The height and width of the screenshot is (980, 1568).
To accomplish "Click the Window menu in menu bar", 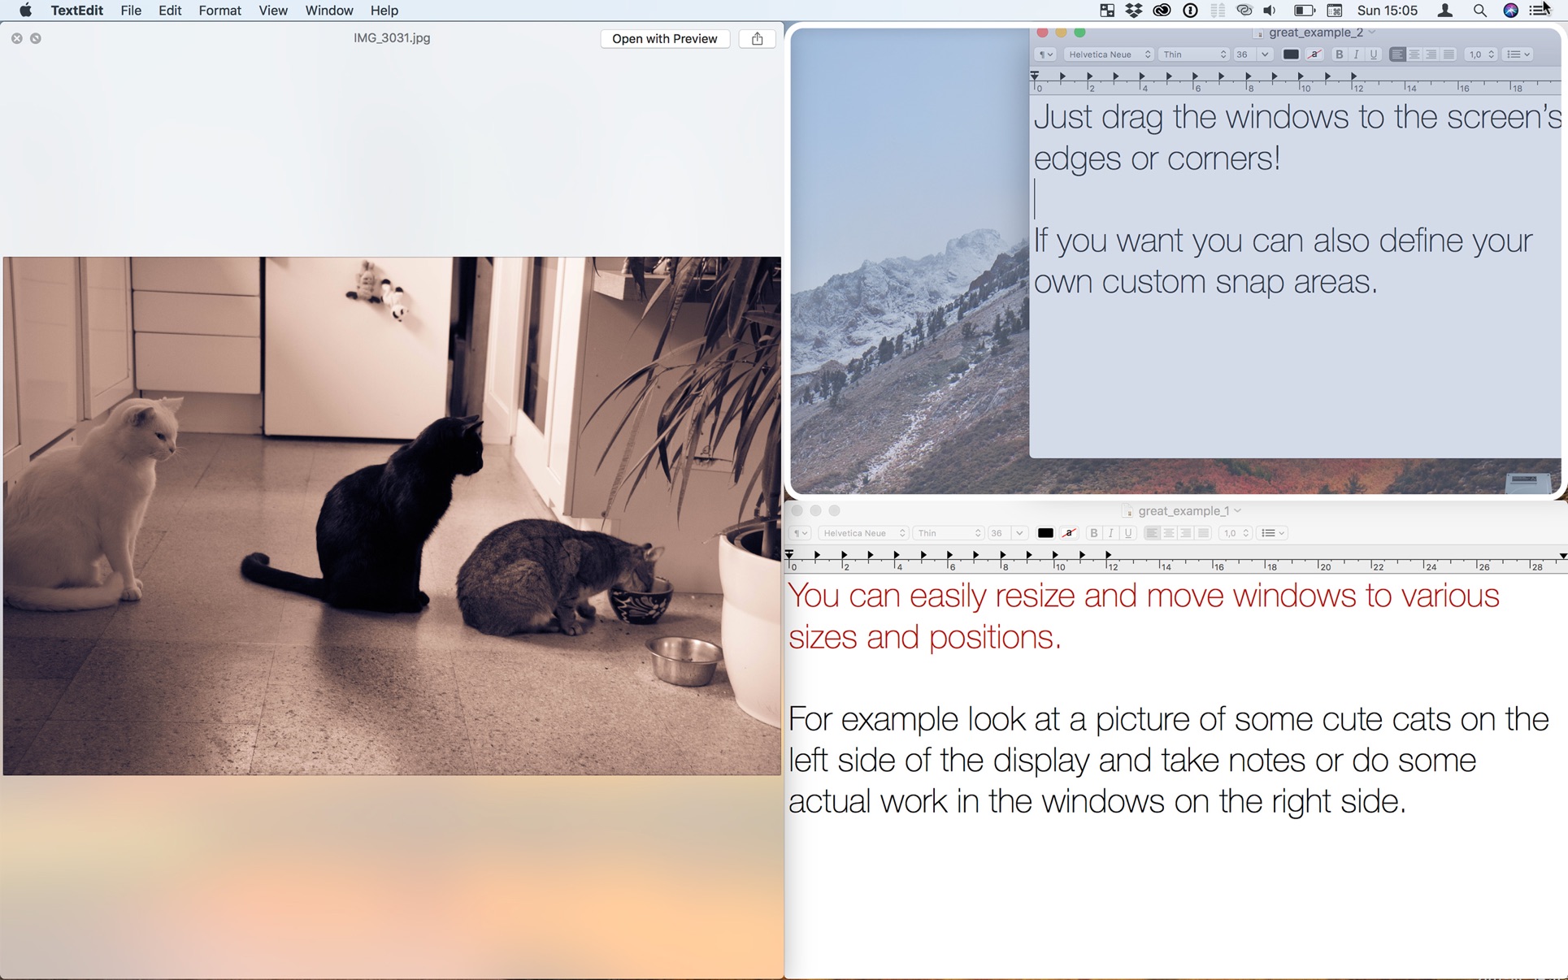I will point(328,11).
